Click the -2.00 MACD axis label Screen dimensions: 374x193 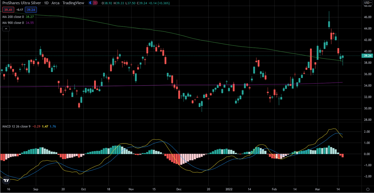coord(368,177)
